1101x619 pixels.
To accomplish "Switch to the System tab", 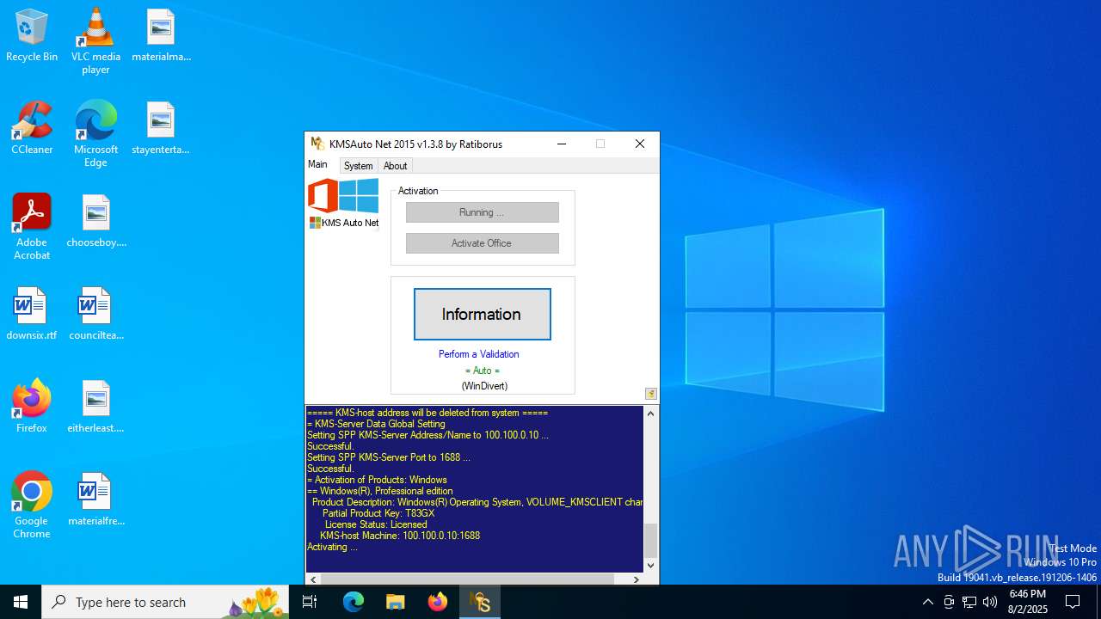I will coord(358,166).
